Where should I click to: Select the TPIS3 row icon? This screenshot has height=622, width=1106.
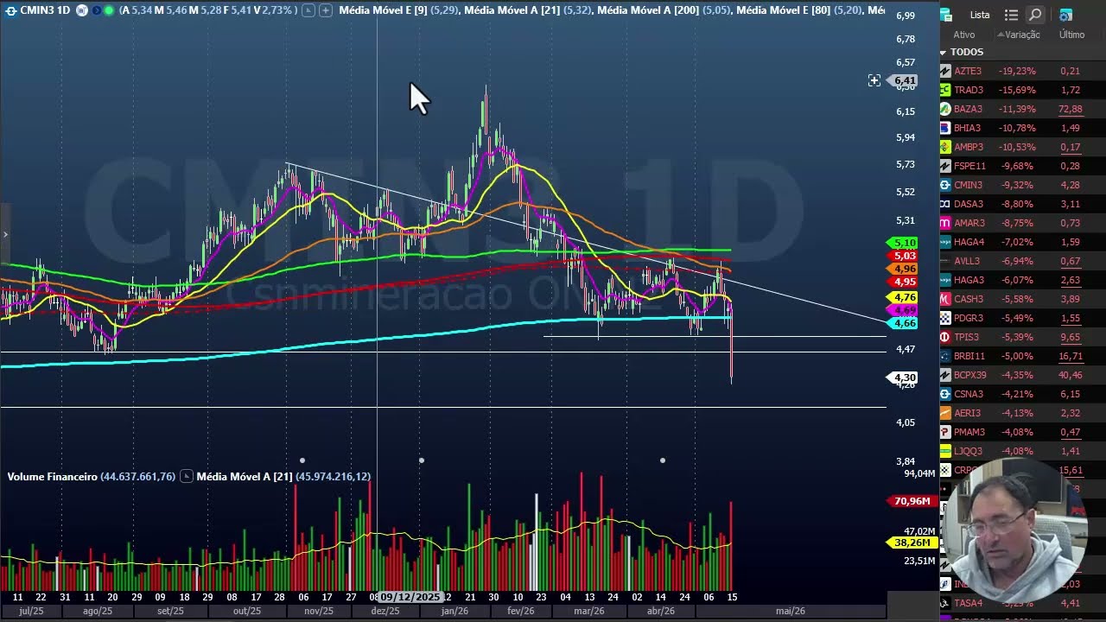coord(945,337)
